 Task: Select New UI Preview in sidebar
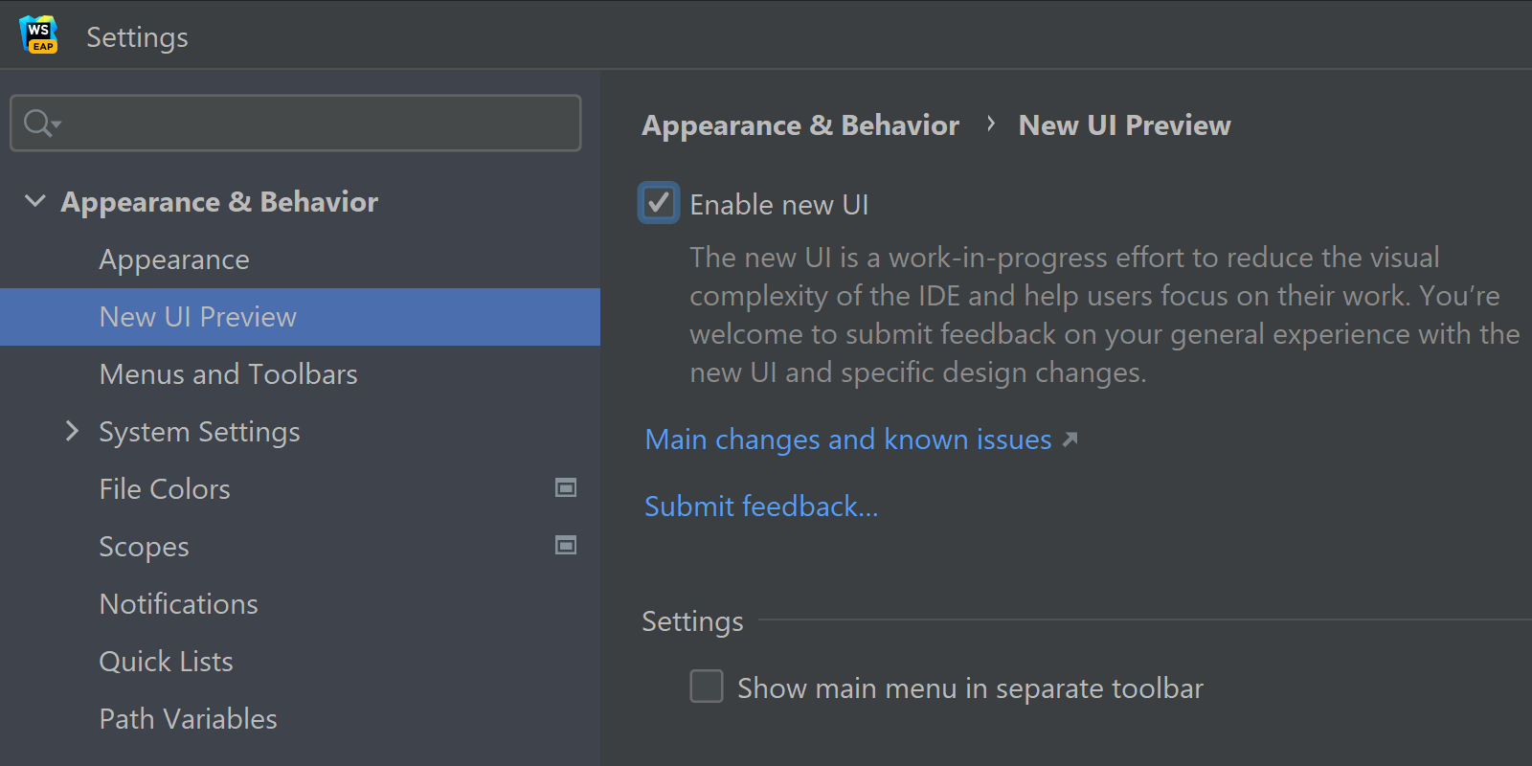pos(198,317)
